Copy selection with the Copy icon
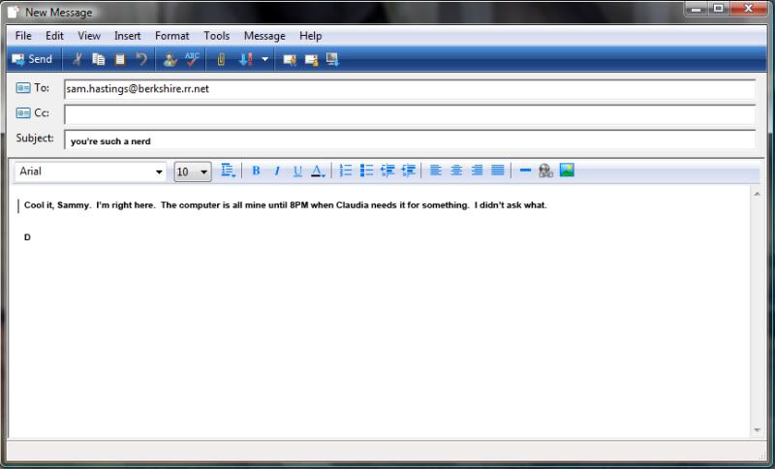 99,59
